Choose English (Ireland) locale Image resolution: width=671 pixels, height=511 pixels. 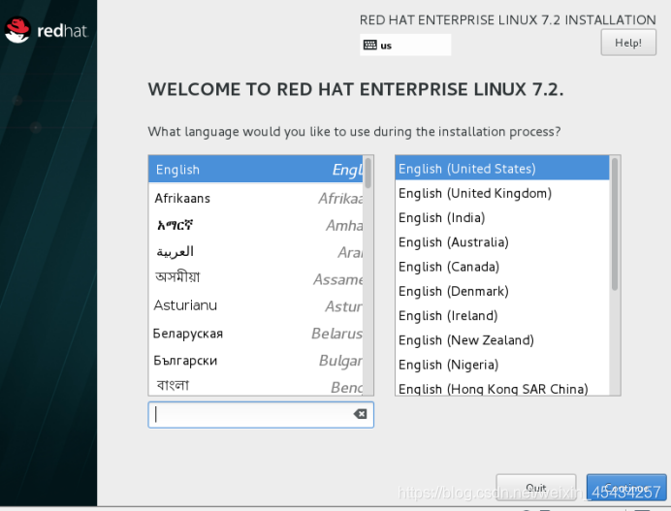[502, 315]
